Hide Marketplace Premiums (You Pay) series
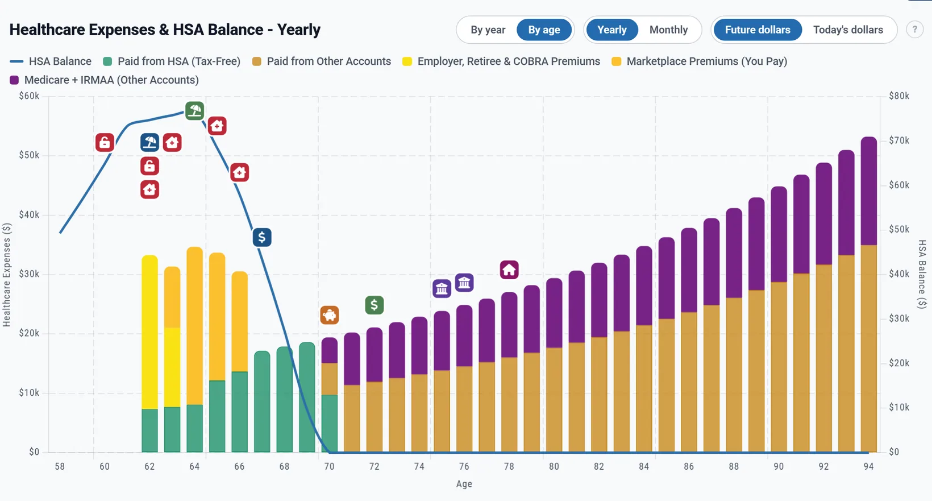The image size is (932, 501). (700, 61)
